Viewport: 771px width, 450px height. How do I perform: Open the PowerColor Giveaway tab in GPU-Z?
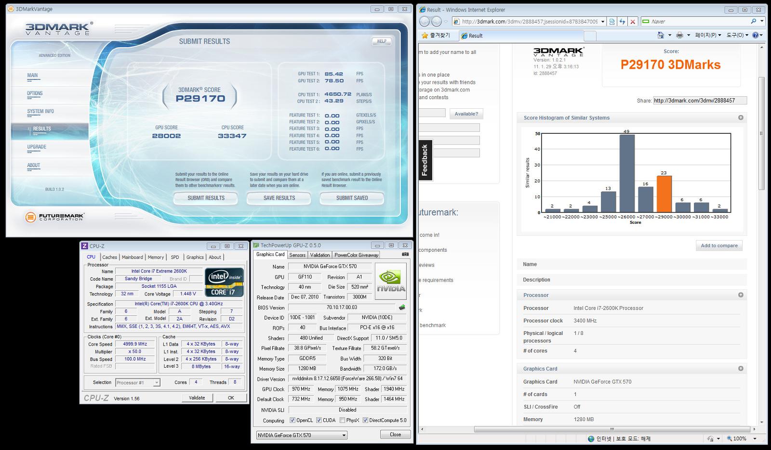coord(357,255)
